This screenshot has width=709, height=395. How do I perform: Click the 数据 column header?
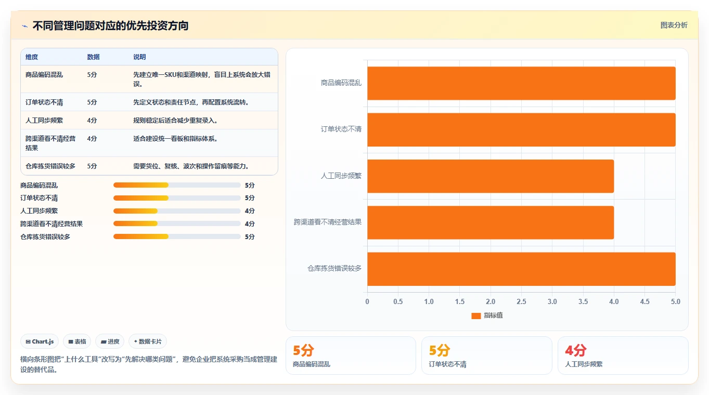(93, 57)
